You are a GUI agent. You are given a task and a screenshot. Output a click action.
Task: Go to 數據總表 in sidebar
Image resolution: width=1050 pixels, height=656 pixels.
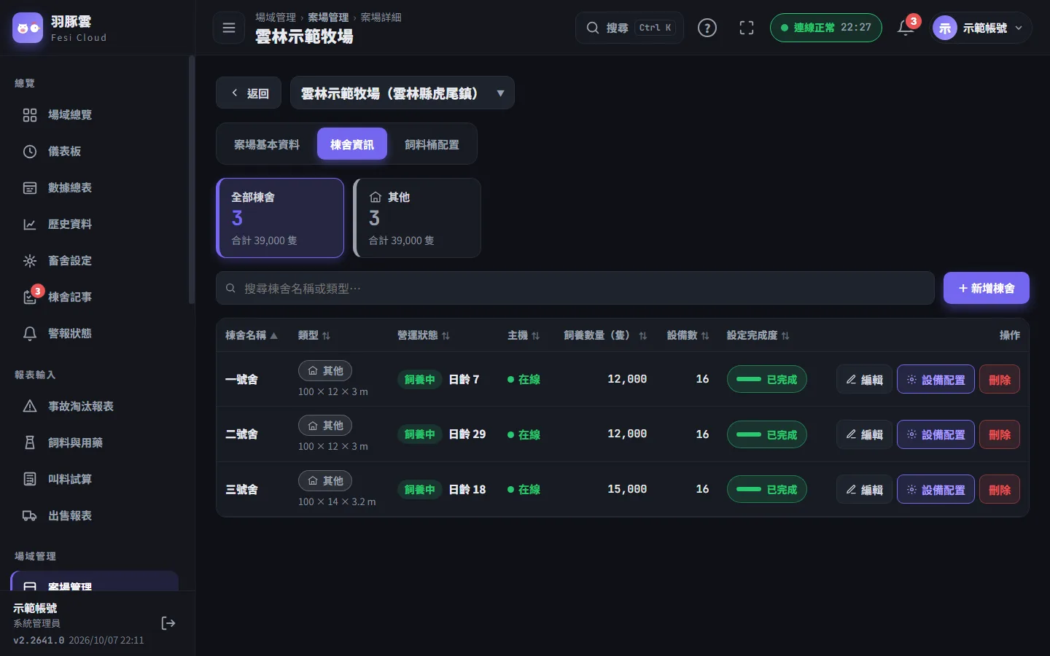(x=96, y=188)
